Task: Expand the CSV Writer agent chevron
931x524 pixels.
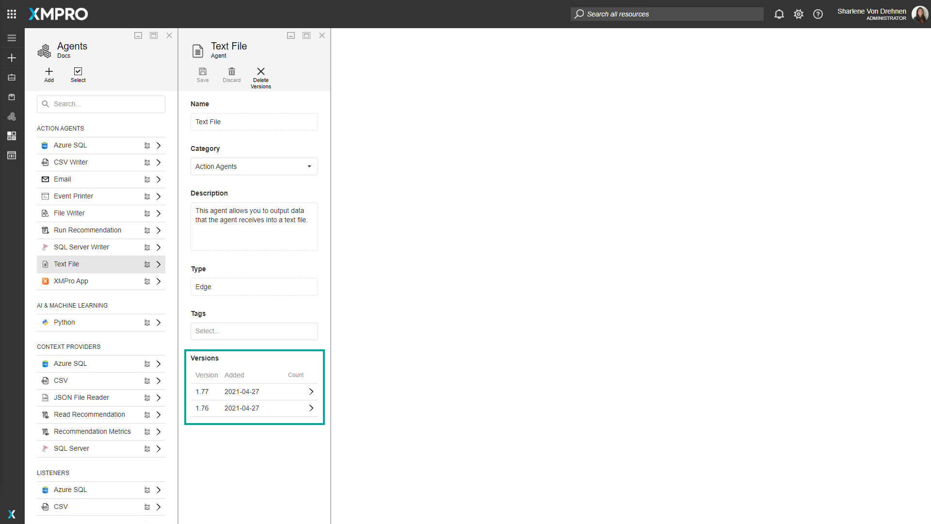Action: pyautogui.click(x=159, y=162)
